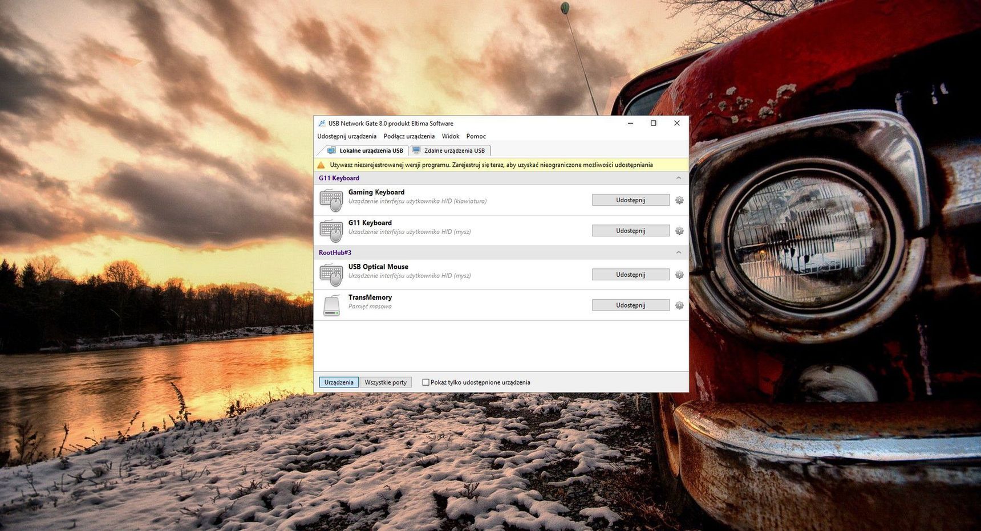
Task: Click the remote USB devices tab icon
Action: (x=416, y=150)
